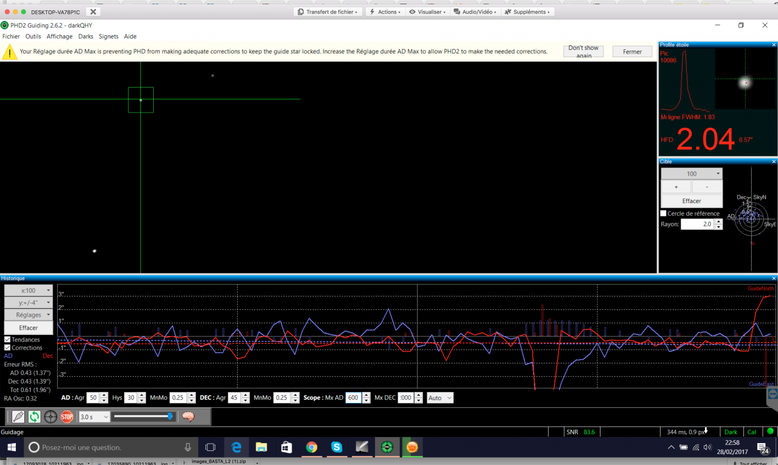Screen dimensions: 778x465
Task: Click the yellow warning triangle icon
Action: [10, 52]
